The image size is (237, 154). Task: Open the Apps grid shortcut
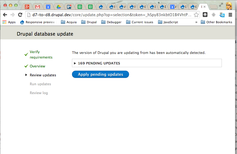[x=9, y=22]
